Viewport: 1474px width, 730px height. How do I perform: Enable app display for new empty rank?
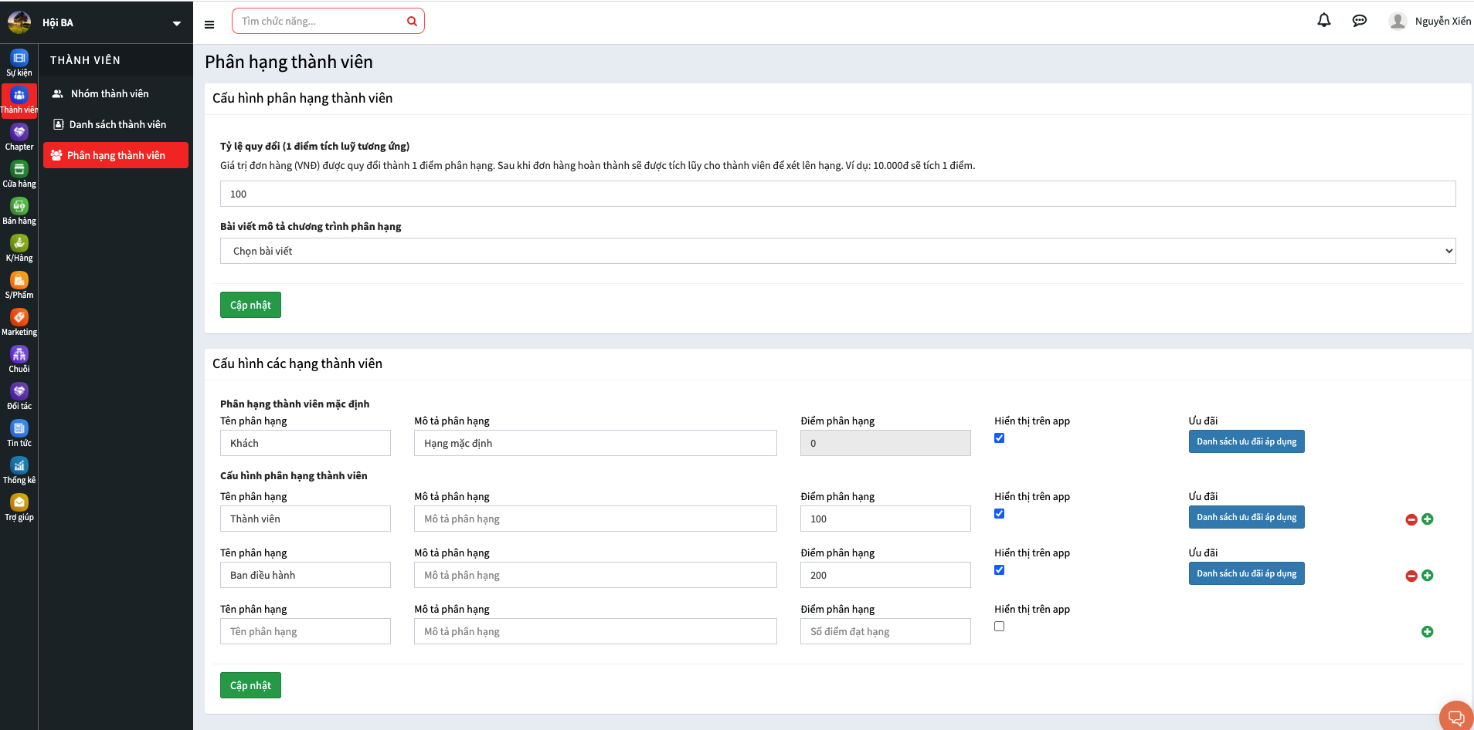pos(999,627)
